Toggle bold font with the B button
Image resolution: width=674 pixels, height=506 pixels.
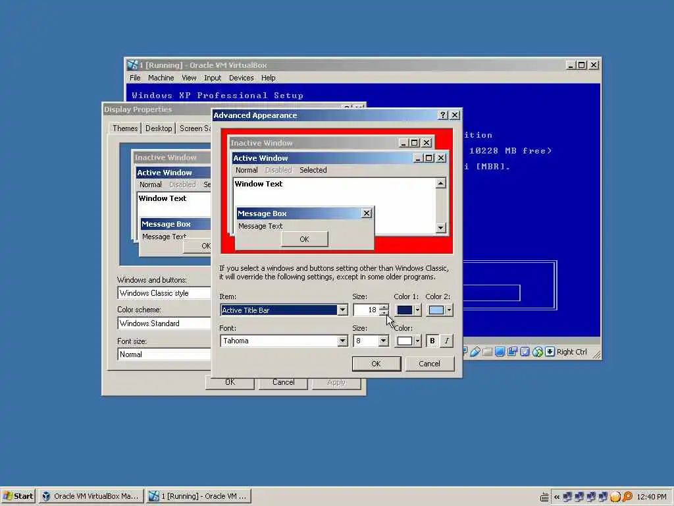click(432, 341)
